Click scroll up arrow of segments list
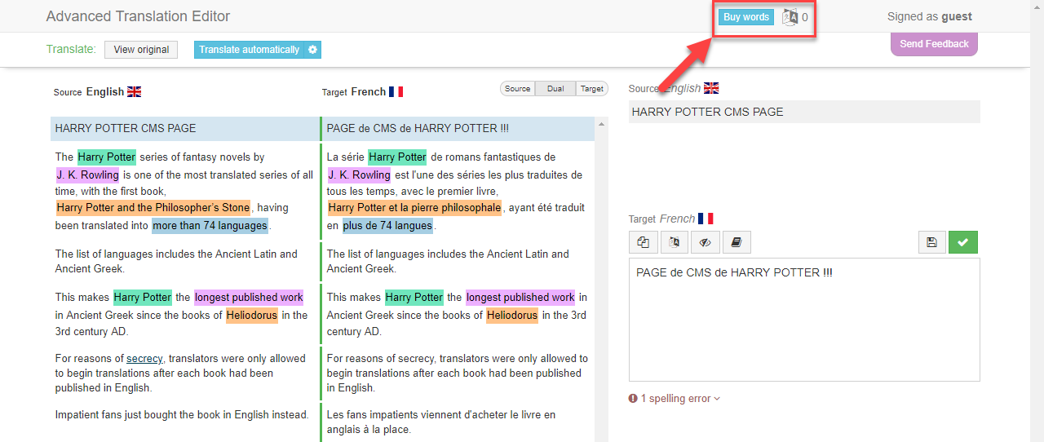1044x442 pixels. 602,125
